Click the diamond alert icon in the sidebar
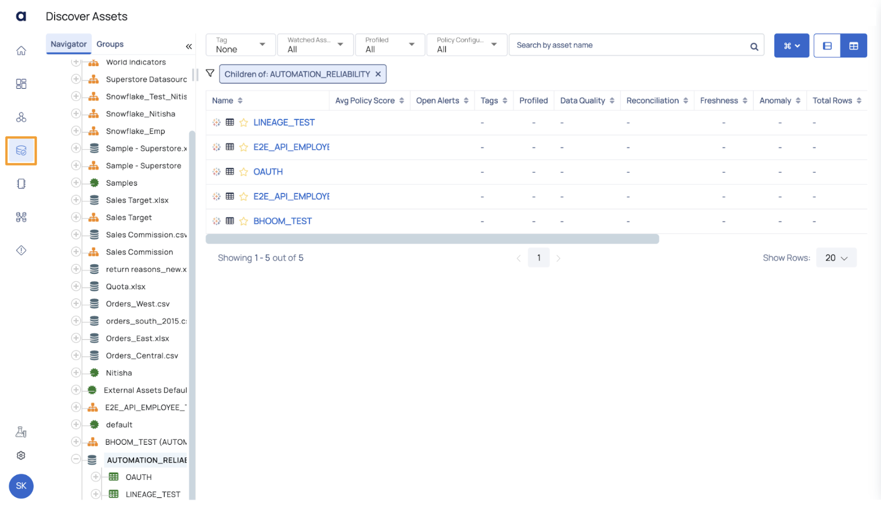Image resolution: width=881 pixels, height=512 pixels. pos(21,250)
